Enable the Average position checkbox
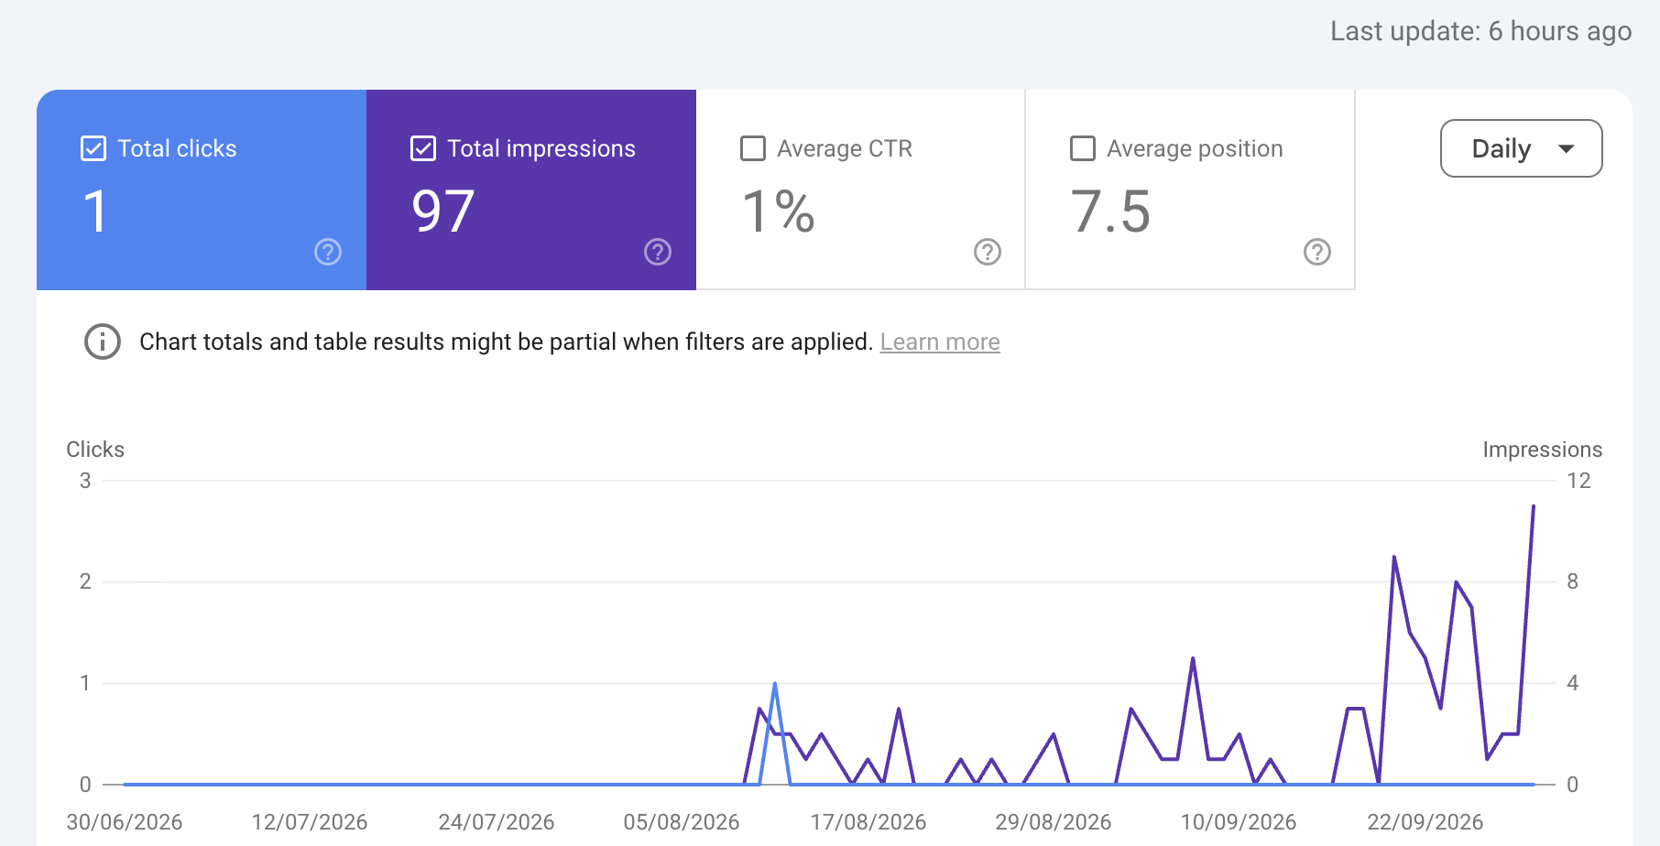The image size is (1660, 846). pos(1083,148)
